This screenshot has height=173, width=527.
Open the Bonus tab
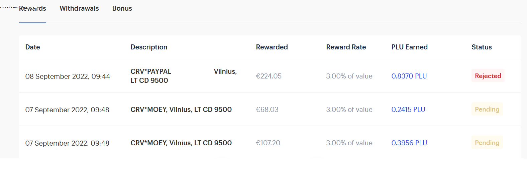click(x=122, y=9)
